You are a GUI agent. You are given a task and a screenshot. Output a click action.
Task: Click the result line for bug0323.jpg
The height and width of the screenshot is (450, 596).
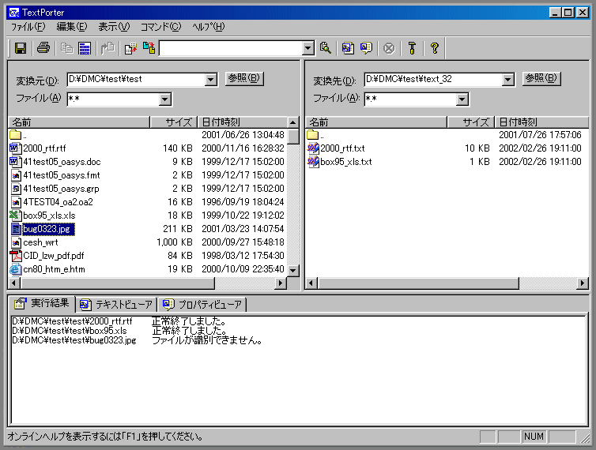tap(138, 340)
